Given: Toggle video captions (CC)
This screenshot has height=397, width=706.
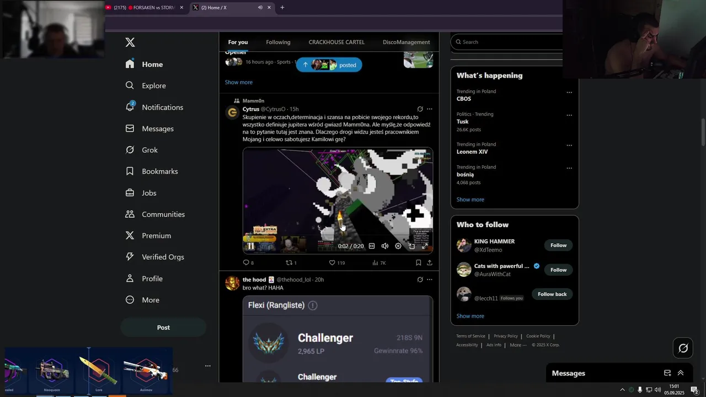Looking at the screenshot, I should (x=372, y=246).
